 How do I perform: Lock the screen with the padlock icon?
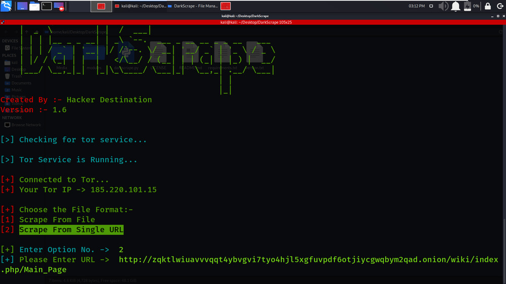coord(488,6)
